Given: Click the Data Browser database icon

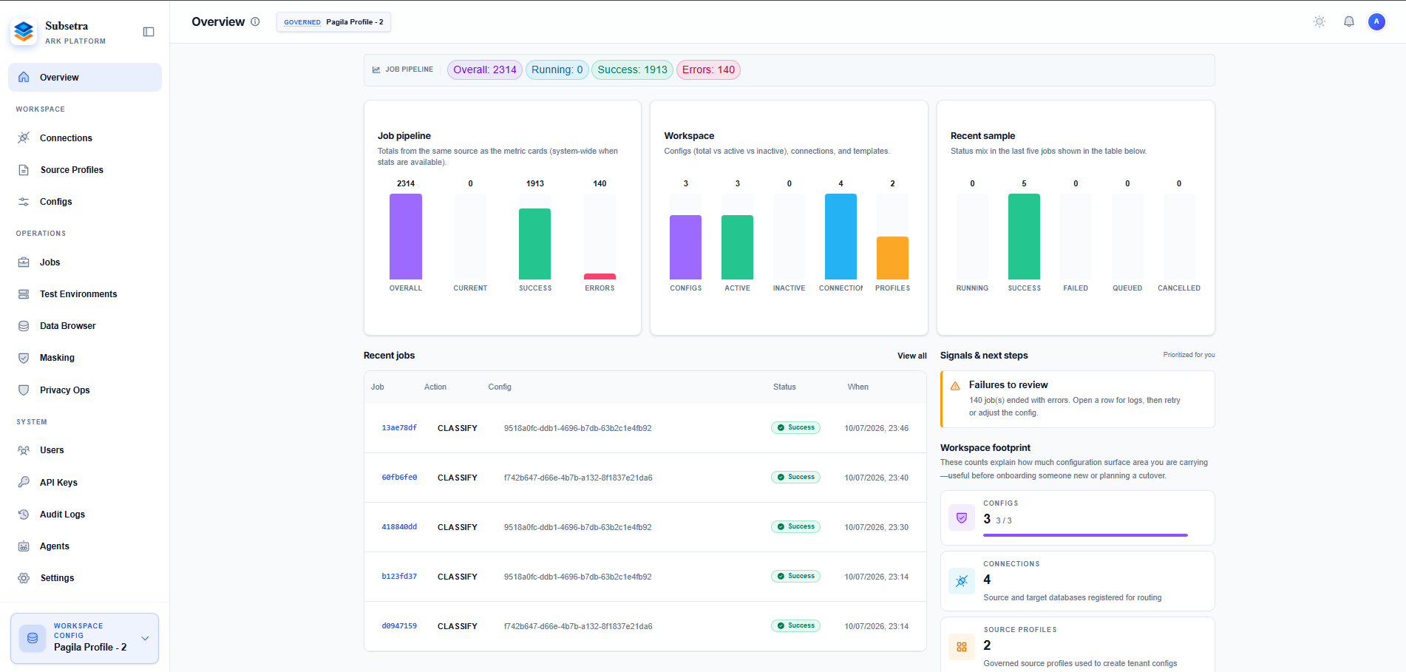Looking at the screenshot, I should 24,326.
